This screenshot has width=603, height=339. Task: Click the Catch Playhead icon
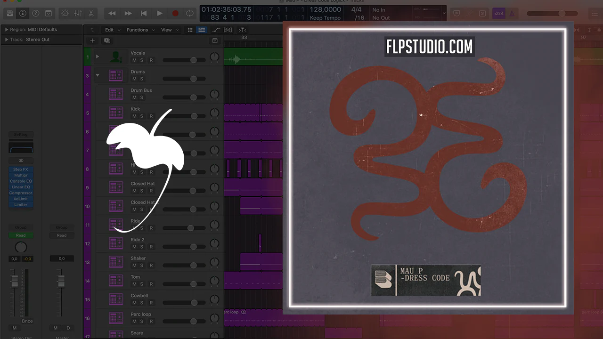pos(242,30)
